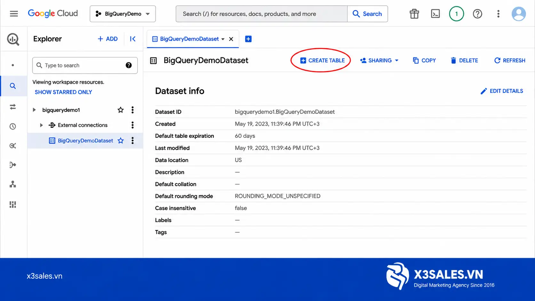Open Analytics Hub sidebar icon
535x301 pixels.
(13, 146)
